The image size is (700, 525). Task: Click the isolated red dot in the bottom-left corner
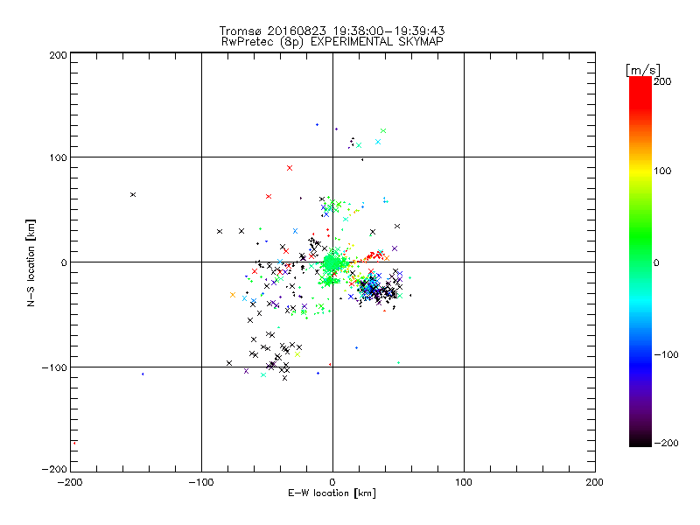point(74,443)
